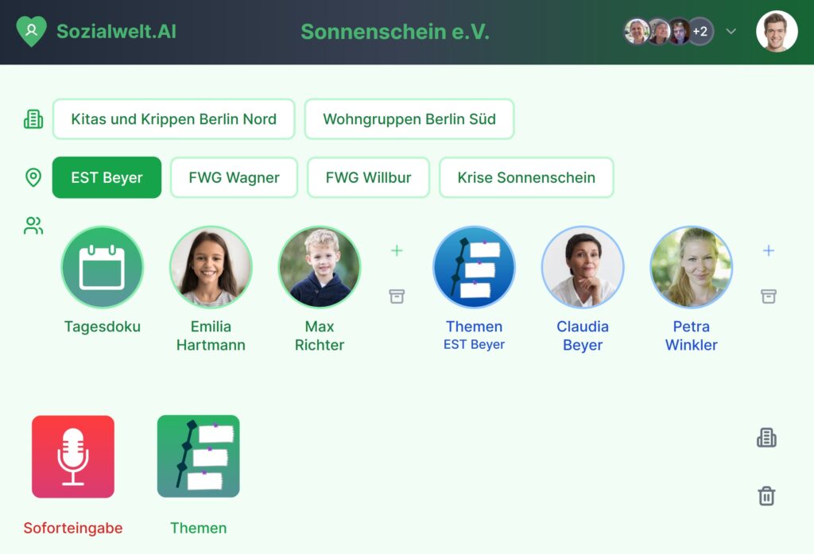Expand the team members chevron dropdown

731,32
